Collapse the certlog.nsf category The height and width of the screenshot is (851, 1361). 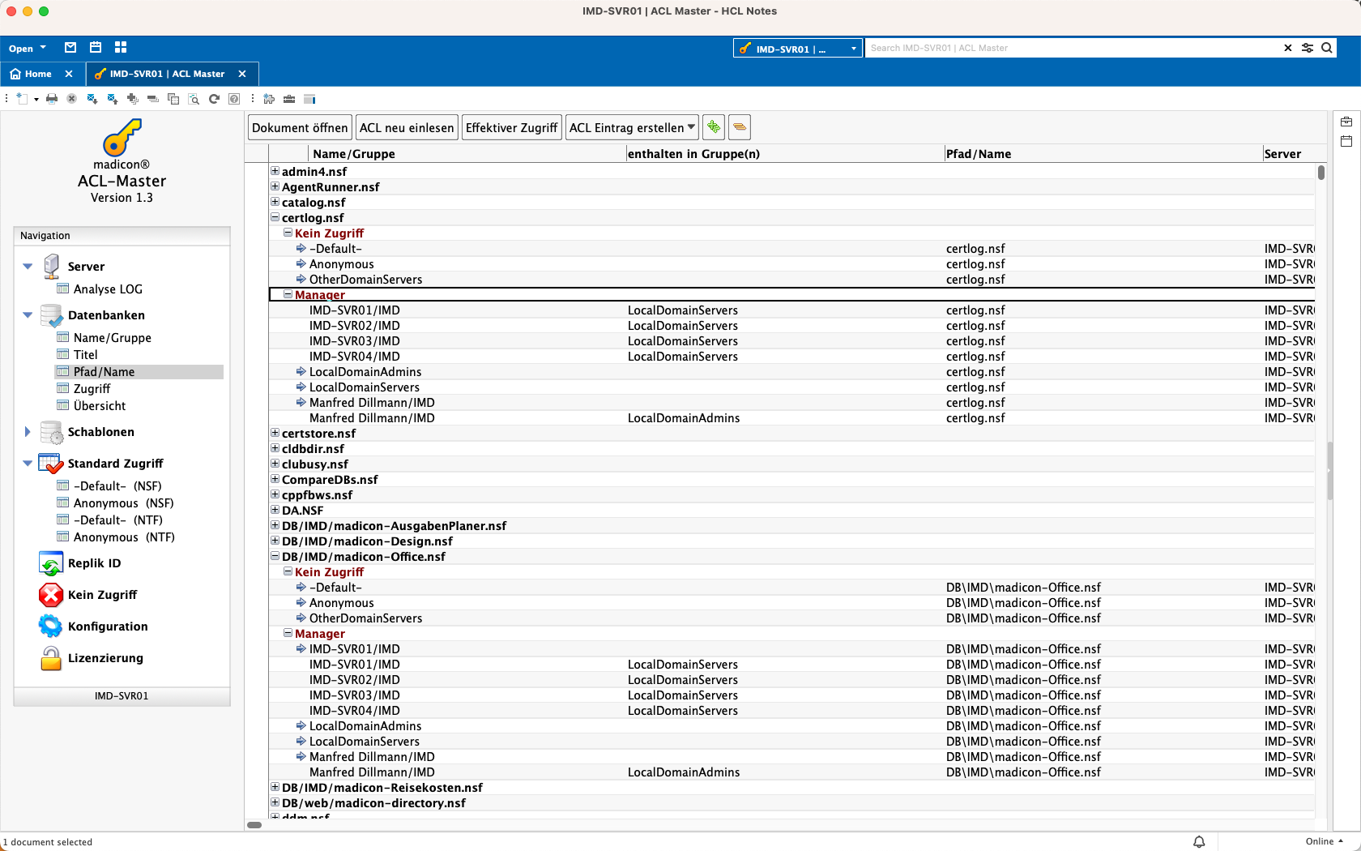click(x=275, y=217)
